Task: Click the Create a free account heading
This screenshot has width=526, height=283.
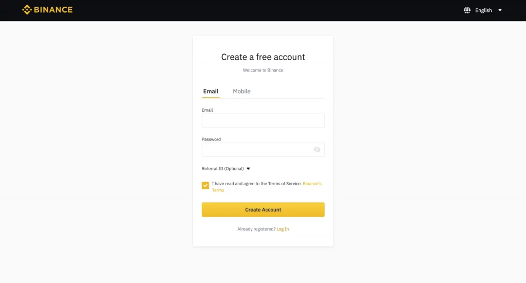Action: point(263,57)
